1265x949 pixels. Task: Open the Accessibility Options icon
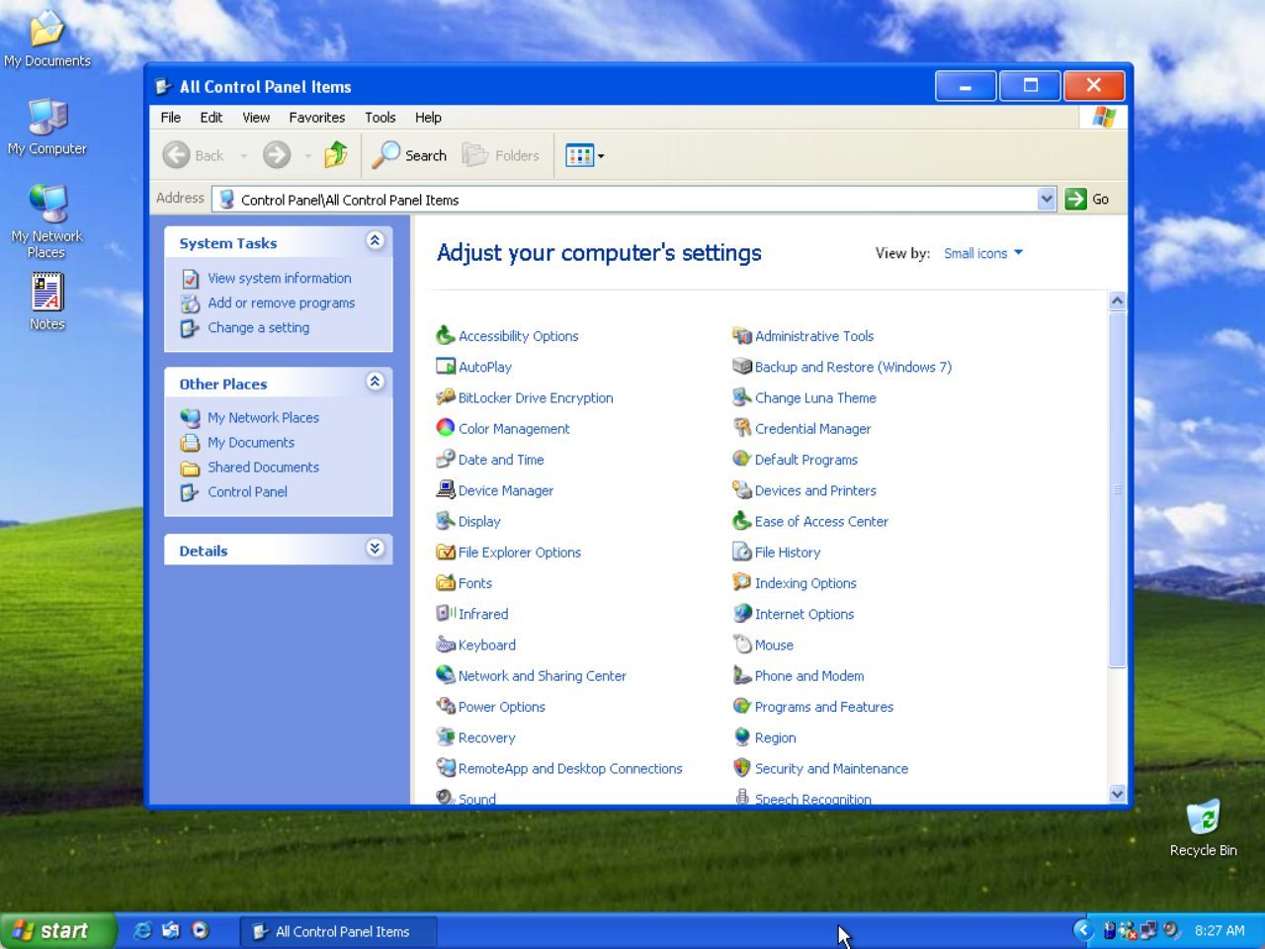click(x=446, y=335)
